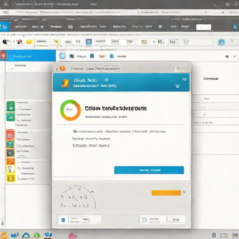The height and width of the screenshot is (239, 239).
Task: Select the red icon in left sidebar
Action: point(10,135)
